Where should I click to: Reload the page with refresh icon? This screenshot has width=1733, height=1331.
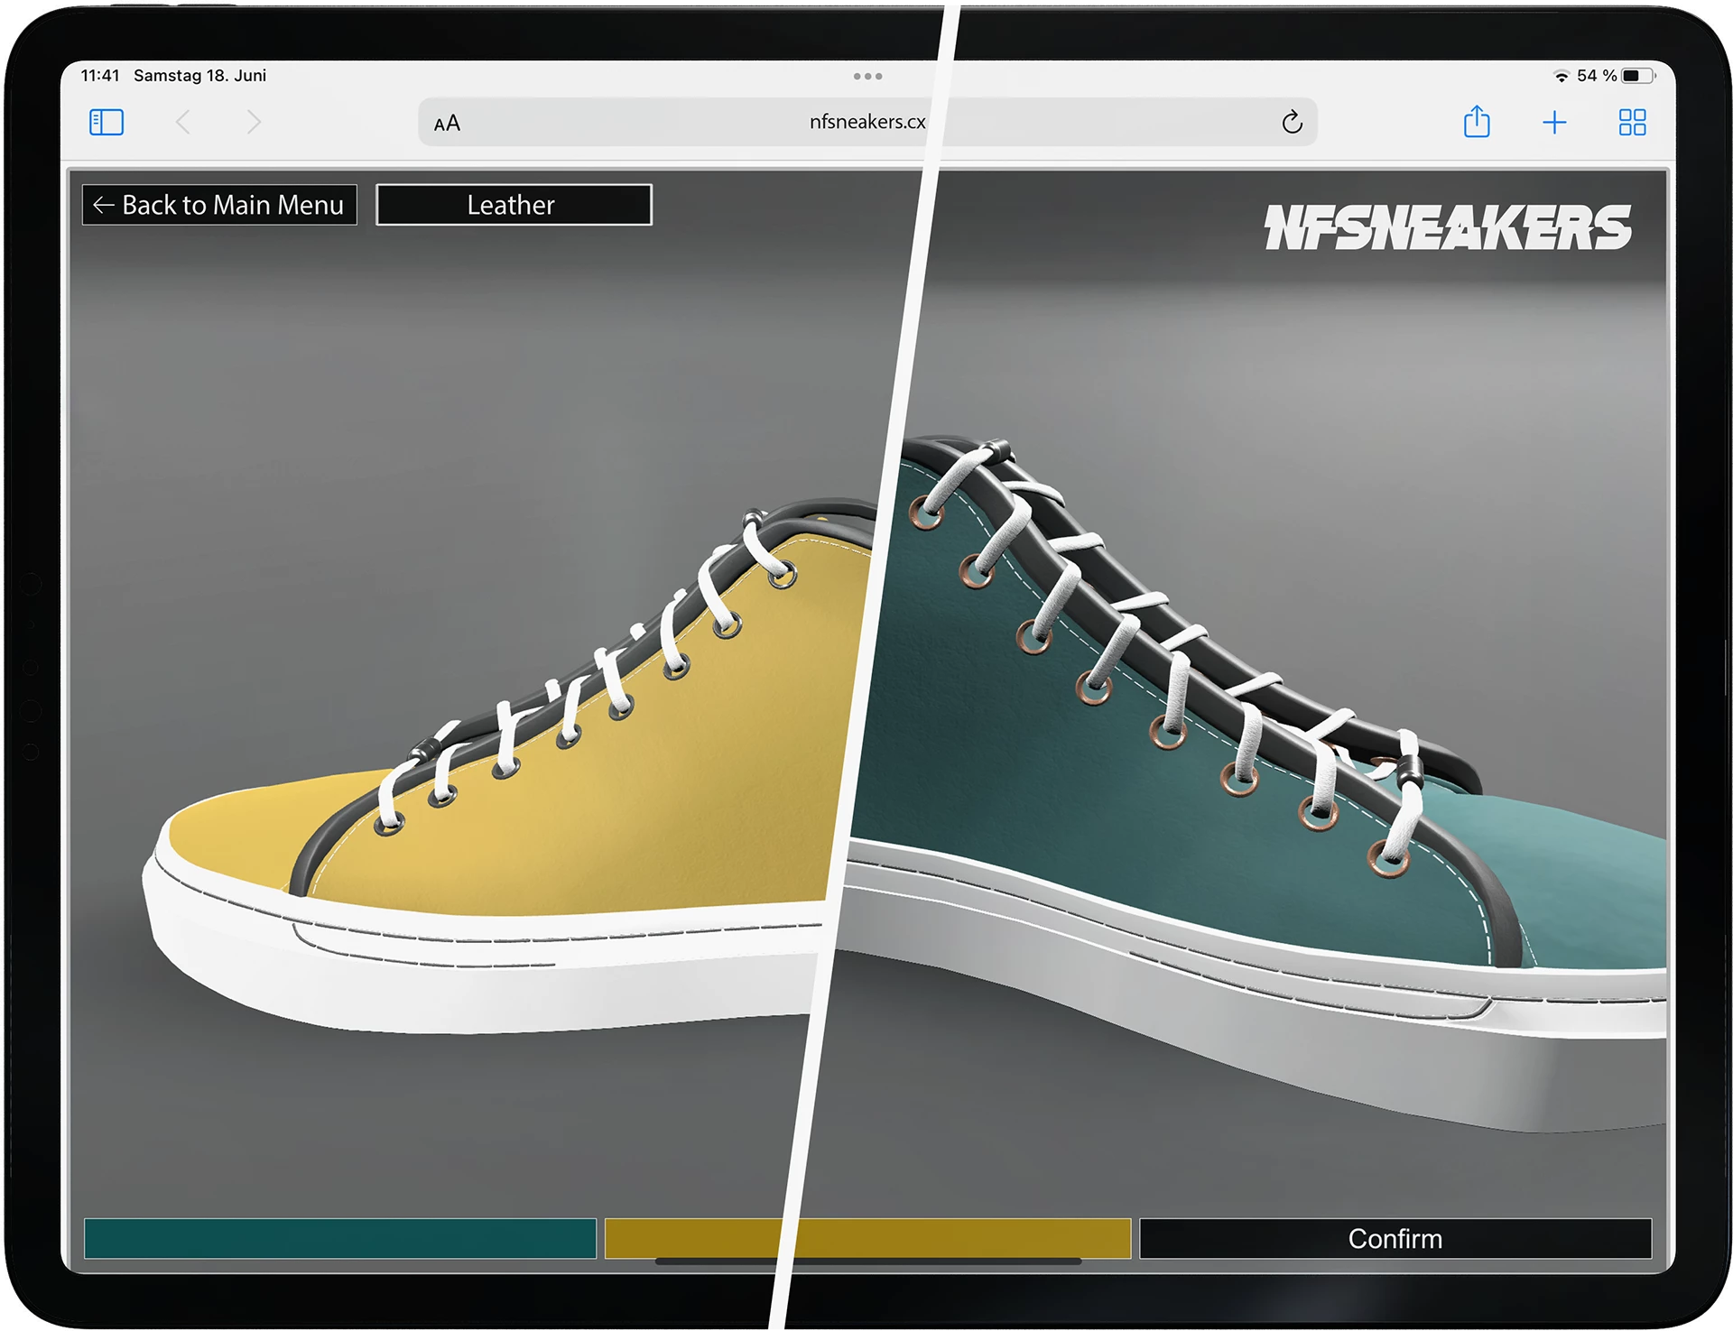[x=1292, y=122]
